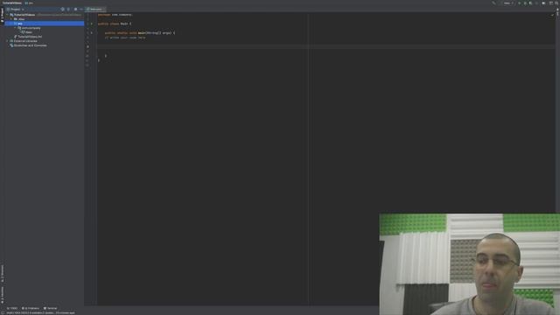Screen dimensions: 560x315
Task: Collapse the com.company package
Action: [16, 28]
